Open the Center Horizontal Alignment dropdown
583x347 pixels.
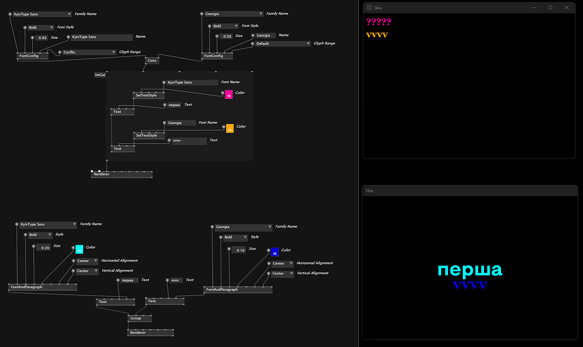point(87,261)
